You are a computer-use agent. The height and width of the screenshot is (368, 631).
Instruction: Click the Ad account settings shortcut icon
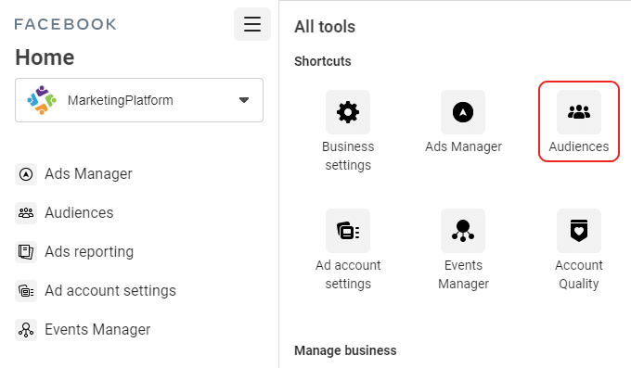click(348, 231)
